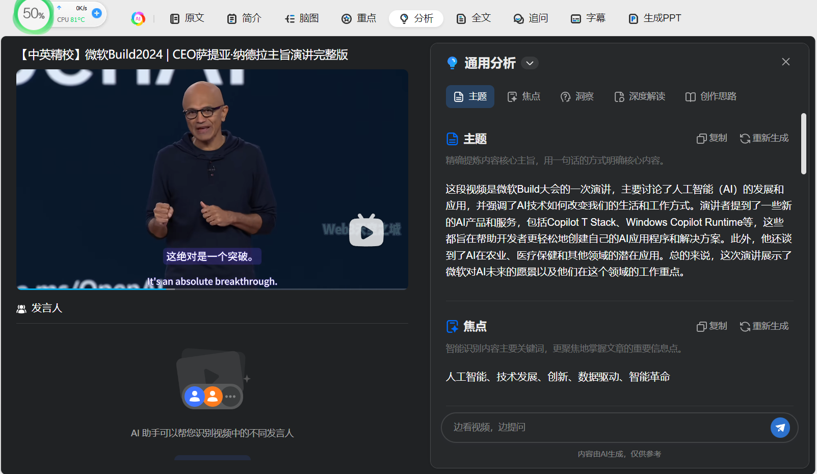Click the 焦点 section sparkle icon
This screenshot has width=817, height=474.
click(452, 326)
